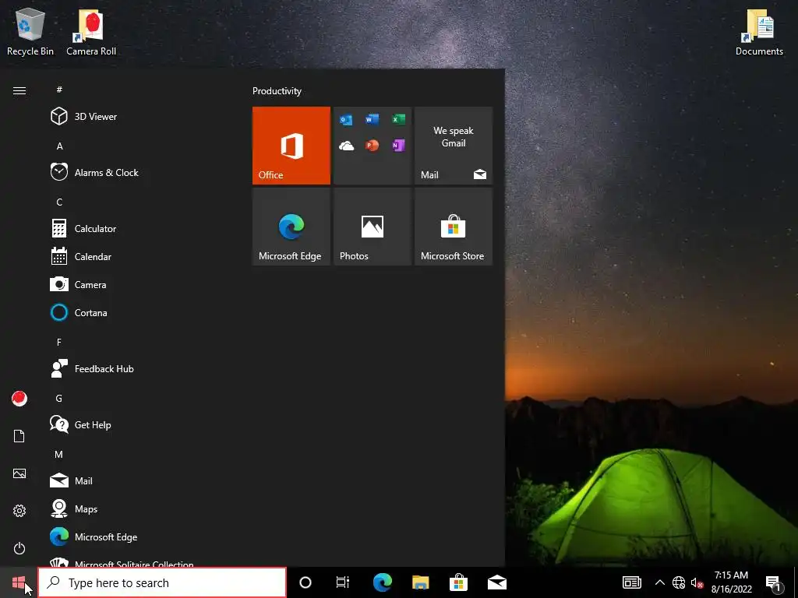Show hidden system tray icons
The width and height of the screenshot is (798, 598).
(x=659, y=582)
